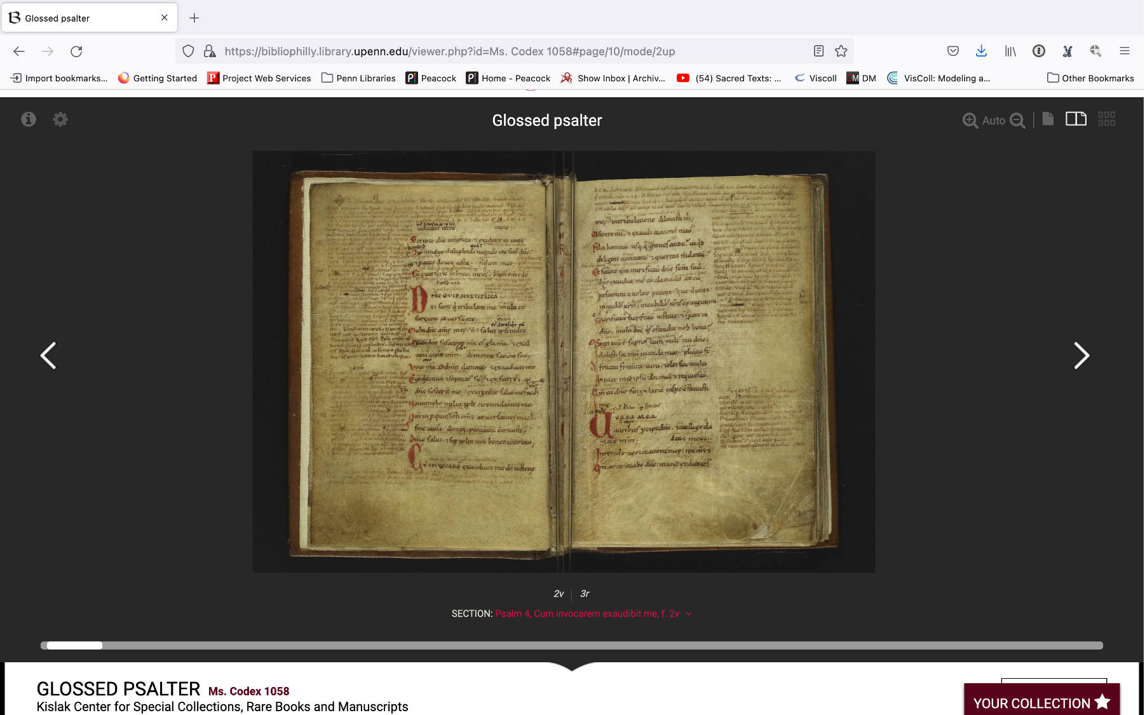Viewport: 1145px width, 715px height.
Task: Open Project Web Services bookmark
Action: [x=259, y=78]
